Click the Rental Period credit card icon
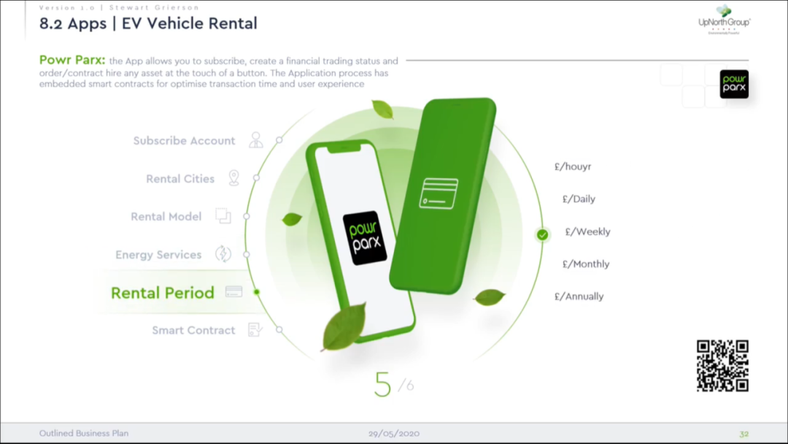This screenshot has width=788, height=444. pos(233,291)
